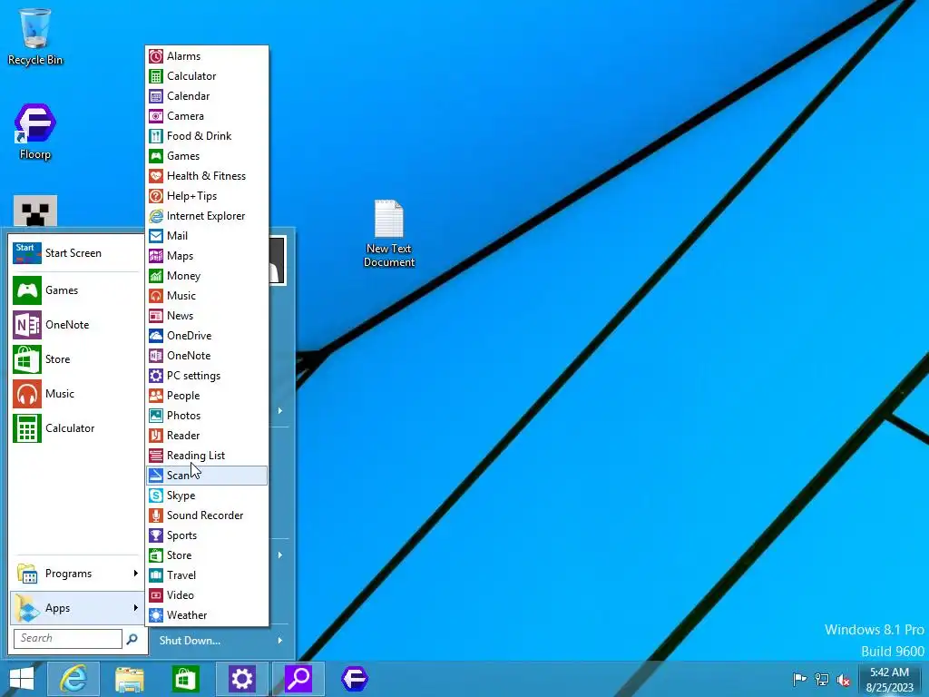Launch the People app

pos(207,396)
